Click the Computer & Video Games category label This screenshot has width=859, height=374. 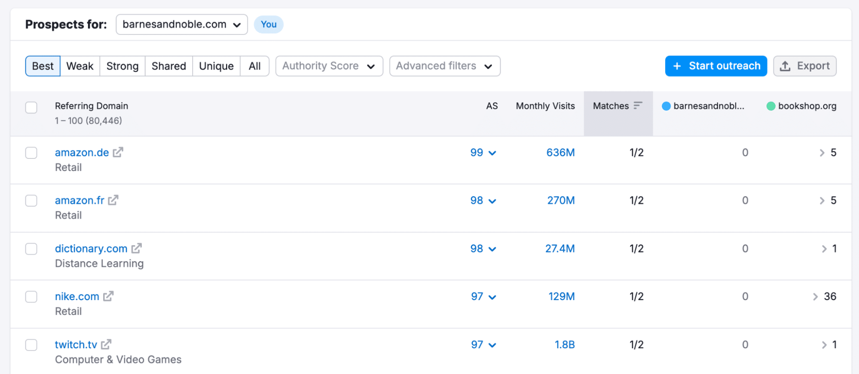118,360
